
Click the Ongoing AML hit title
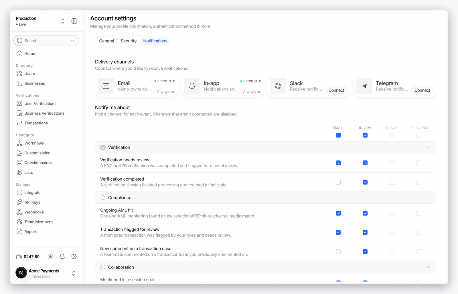tap(117, 210)
